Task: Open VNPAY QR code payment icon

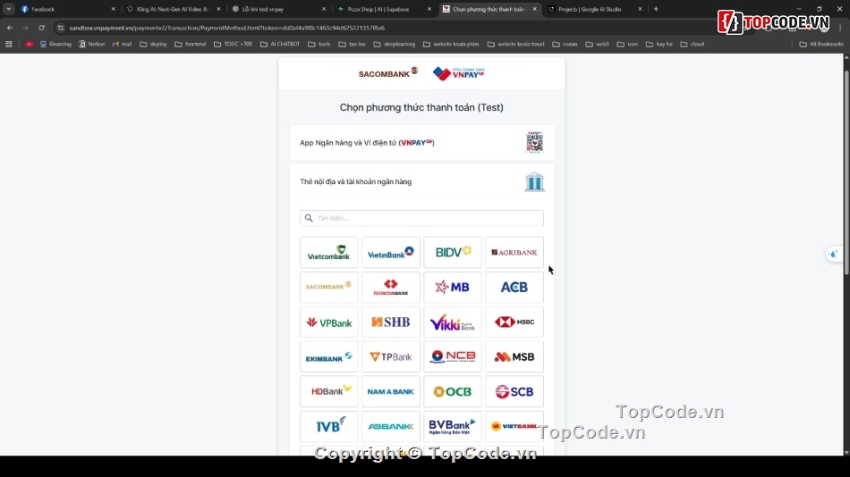Action: coord(534,142)
